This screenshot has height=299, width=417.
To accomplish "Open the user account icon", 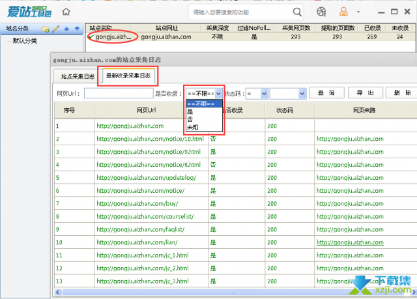I will click(343, 12).
